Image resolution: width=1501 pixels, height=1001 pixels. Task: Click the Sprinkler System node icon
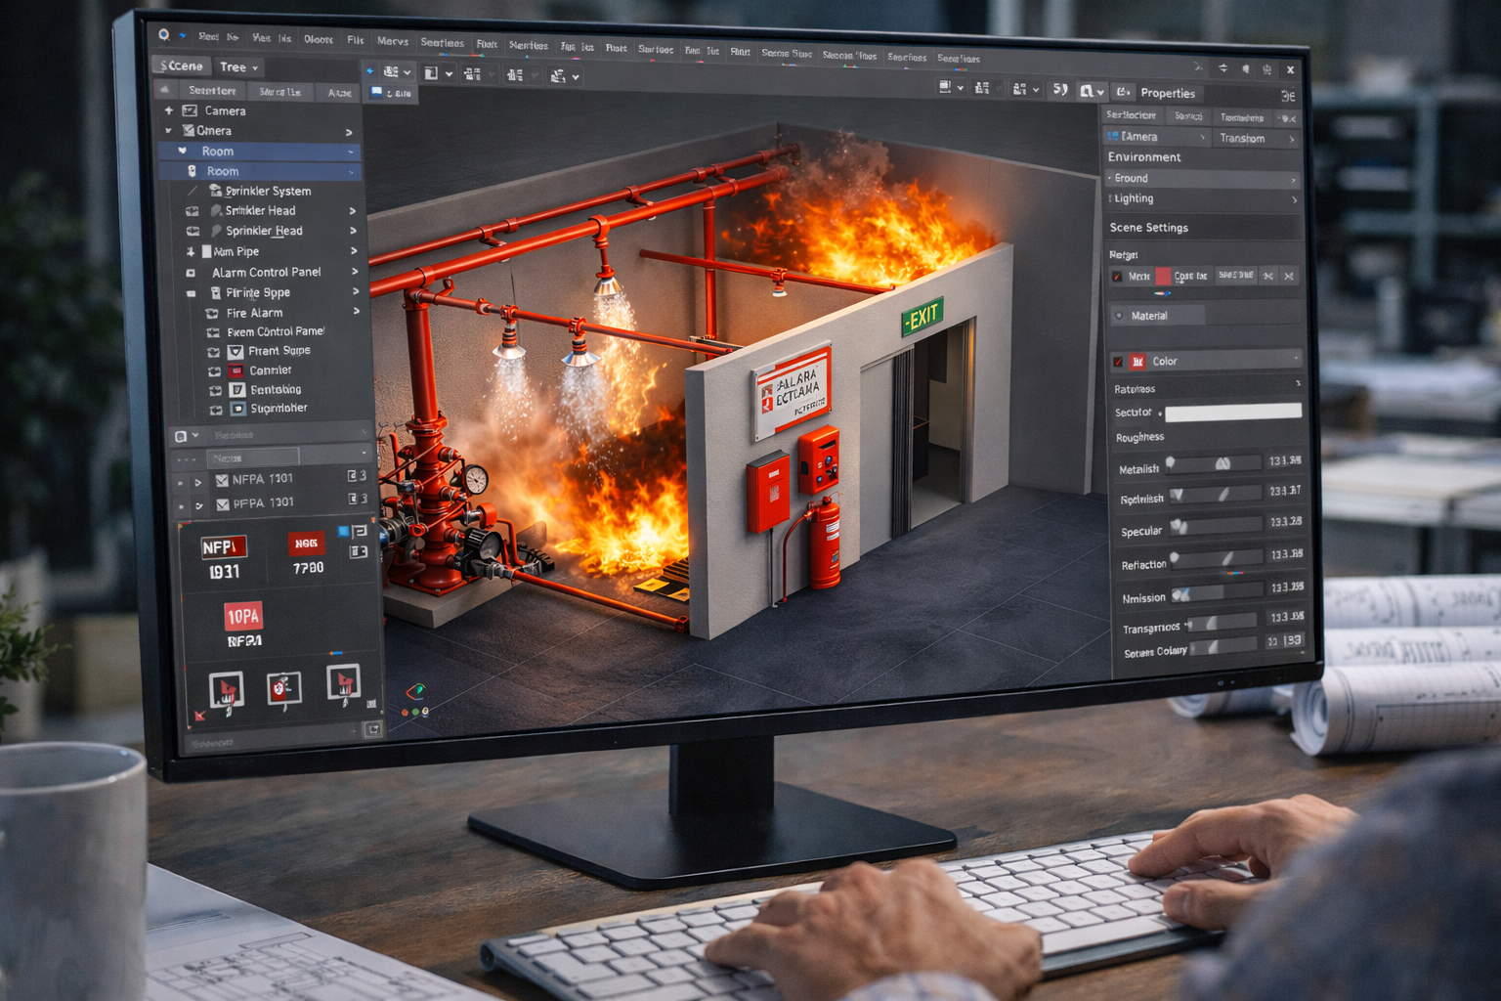(x=215, y=191)
